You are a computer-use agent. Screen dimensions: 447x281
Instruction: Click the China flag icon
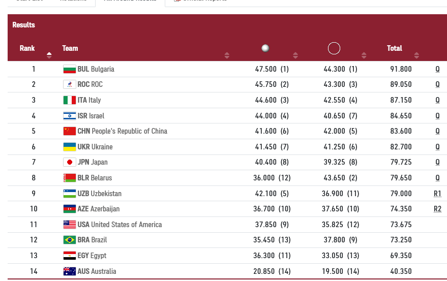pyautogui.click(x=70, y=131)
